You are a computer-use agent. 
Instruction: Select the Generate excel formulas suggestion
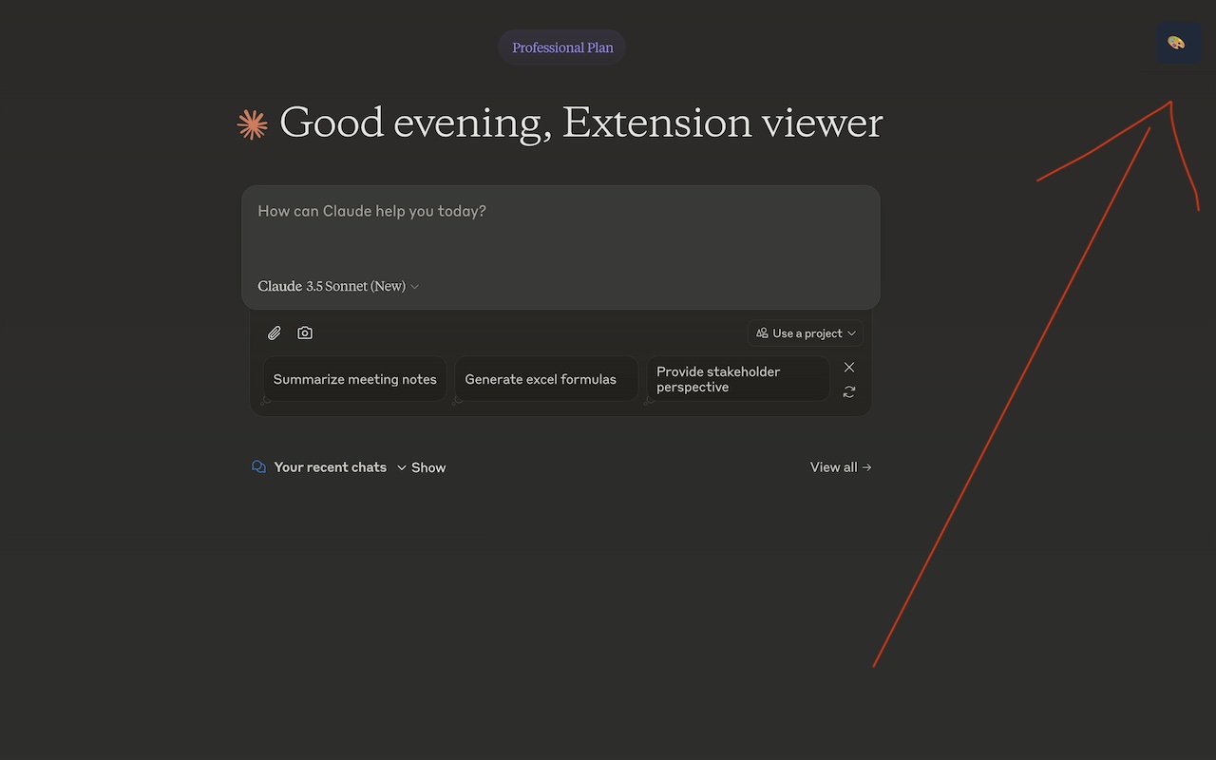pyautogui.click(x=546, y=379)
